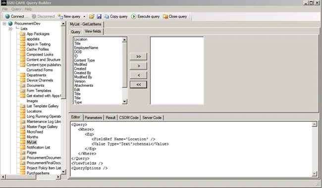Open the File menu

5,9
